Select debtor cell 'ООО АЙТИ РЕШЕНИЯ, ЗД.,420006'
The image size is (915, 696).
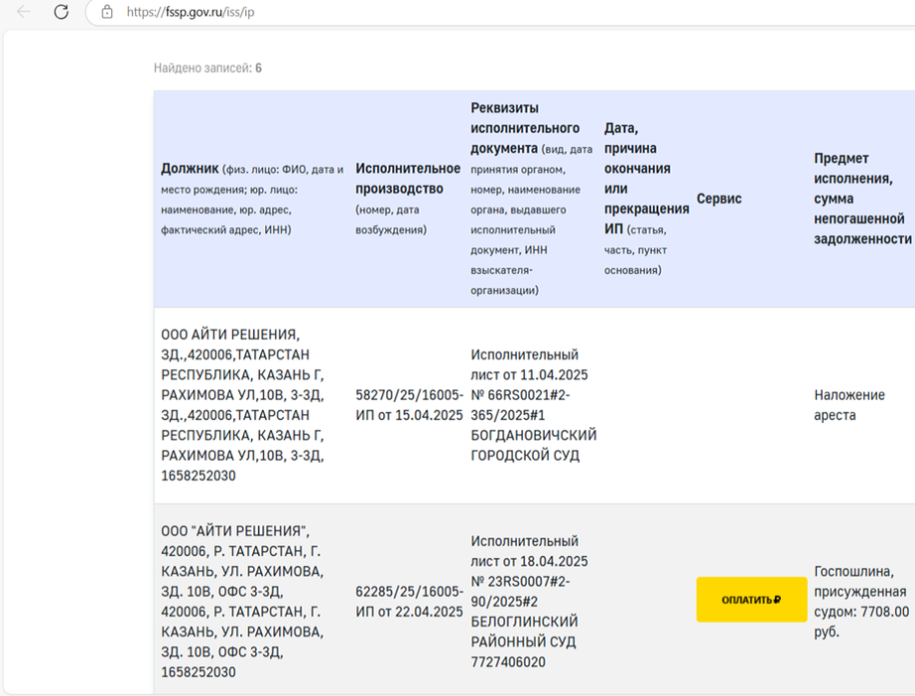point(243,405)
